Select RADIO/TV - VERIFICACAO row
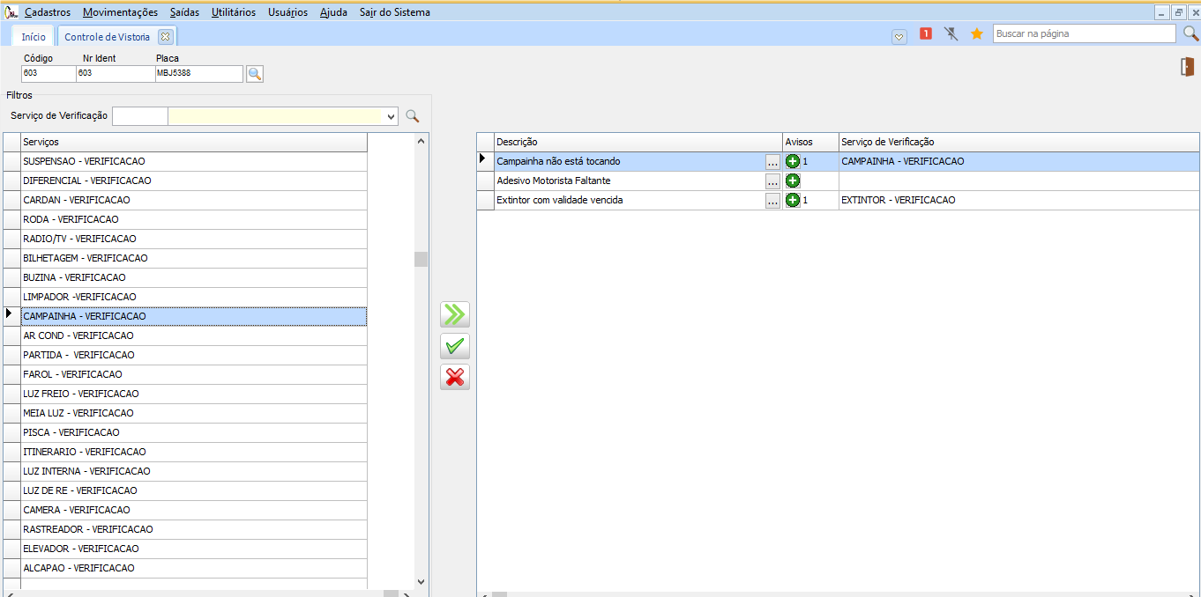 193,239
